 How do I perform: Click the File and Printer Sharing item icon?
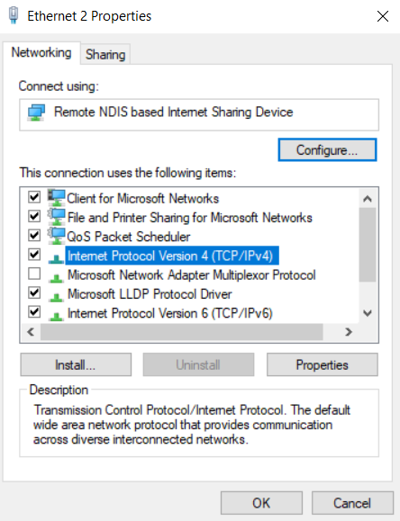pyautogui.click(x=56, y=217)
